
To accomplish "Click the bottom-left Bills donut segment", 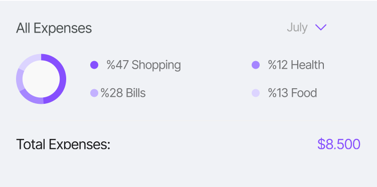I will tap(30, 98).
